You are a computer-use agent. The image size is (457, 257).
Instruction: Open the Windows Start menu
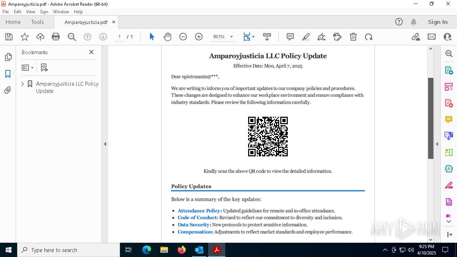(9, 250)
